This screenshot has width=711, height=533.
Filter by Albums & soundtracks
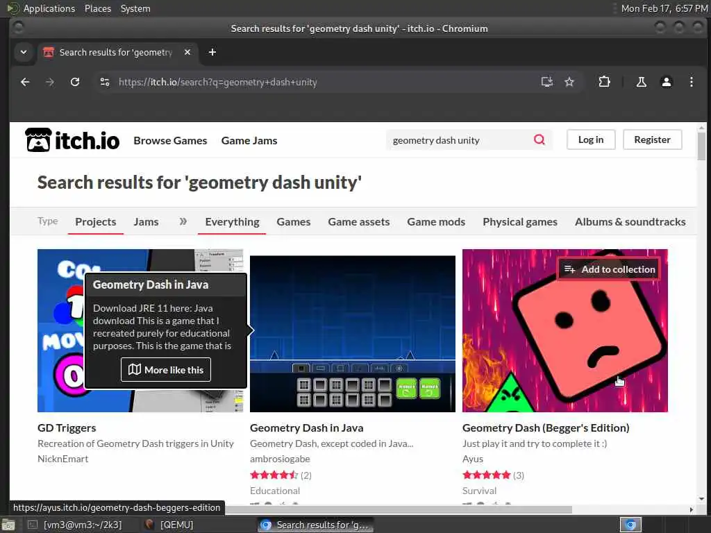click(x=630, y=221)
